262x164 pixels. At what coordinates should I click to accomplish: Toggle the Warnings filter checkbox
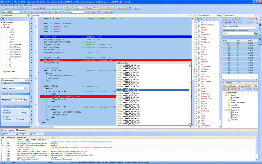(x=17, y=134)
